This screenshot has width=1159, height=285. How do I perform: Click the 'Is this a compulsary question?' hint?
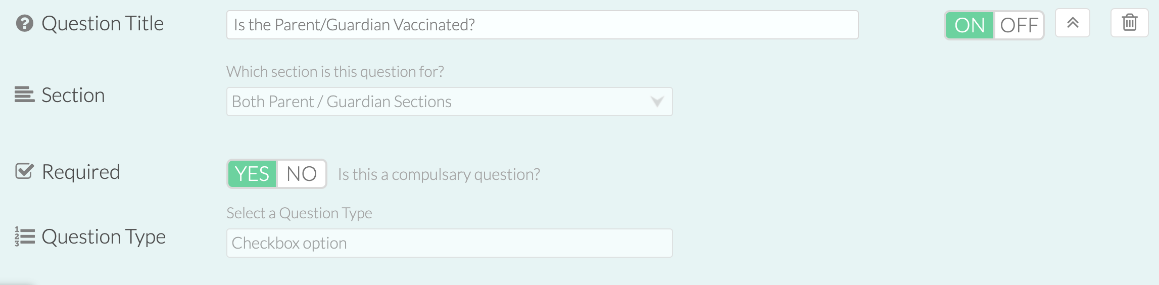(439, 174)
